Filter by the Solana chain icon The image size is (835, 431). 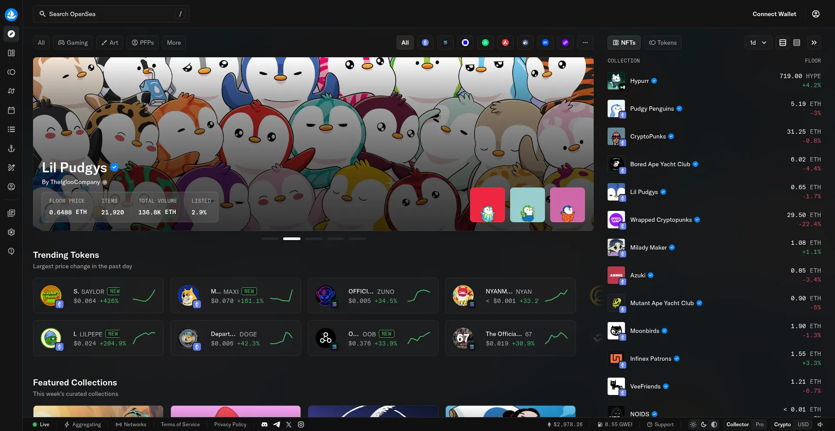pyautogui.click(x=445, y=43)
